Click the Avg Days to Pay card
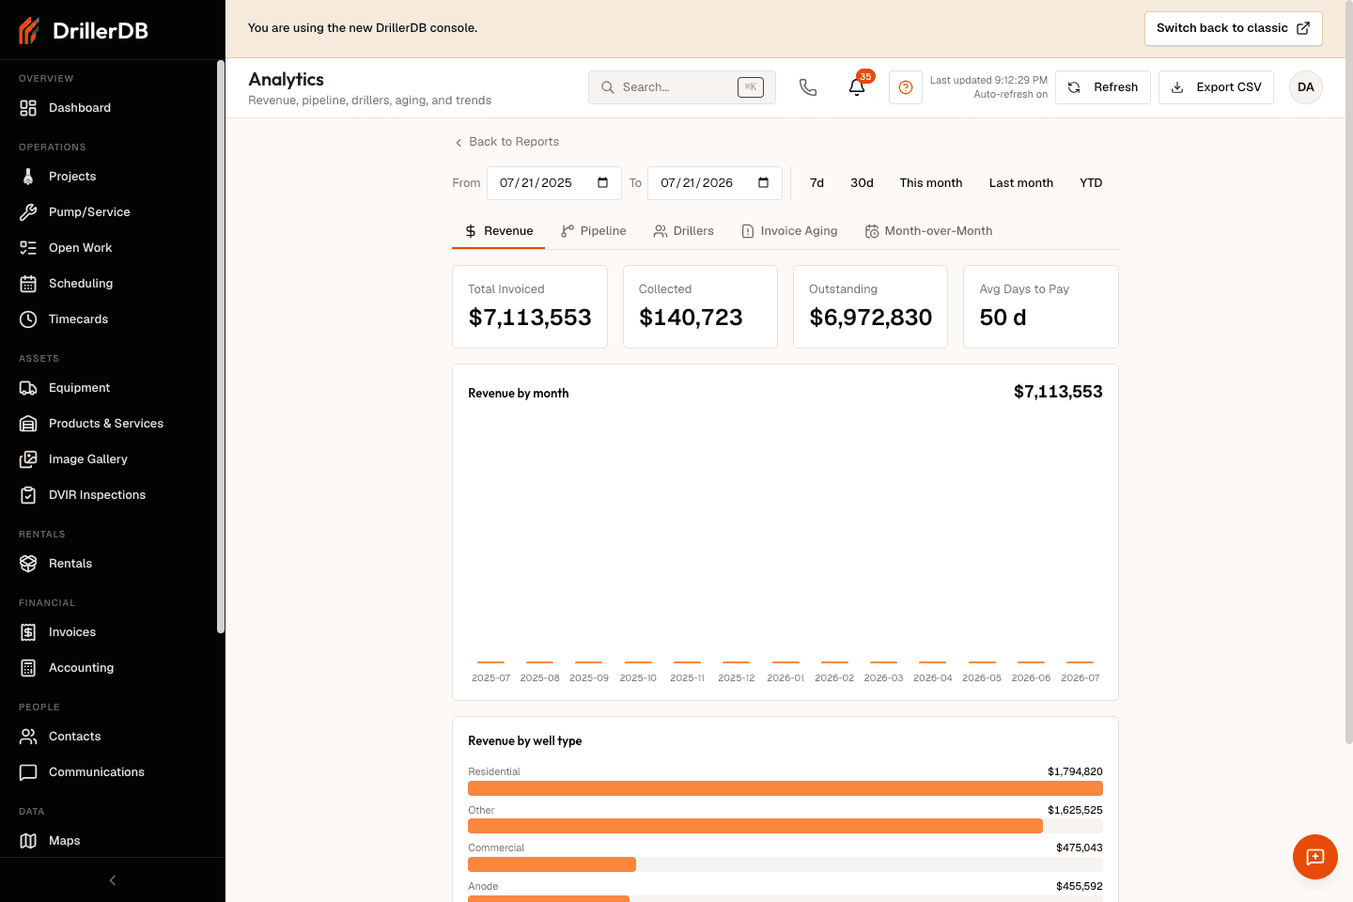The height and width of the screenshot is (902, 1353). click(x=1041, y=307)
